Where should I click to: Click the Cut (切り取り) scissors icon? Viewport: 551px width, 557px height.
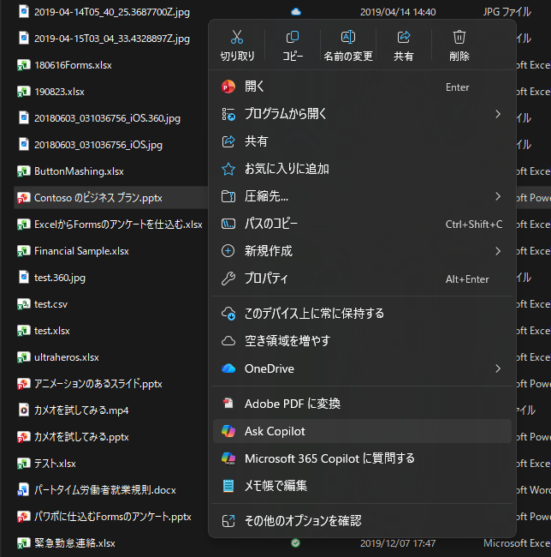(237, 38)
